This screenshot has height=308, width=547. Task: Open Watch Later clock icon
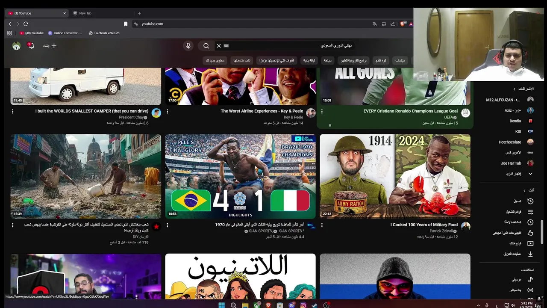(530, 222)
